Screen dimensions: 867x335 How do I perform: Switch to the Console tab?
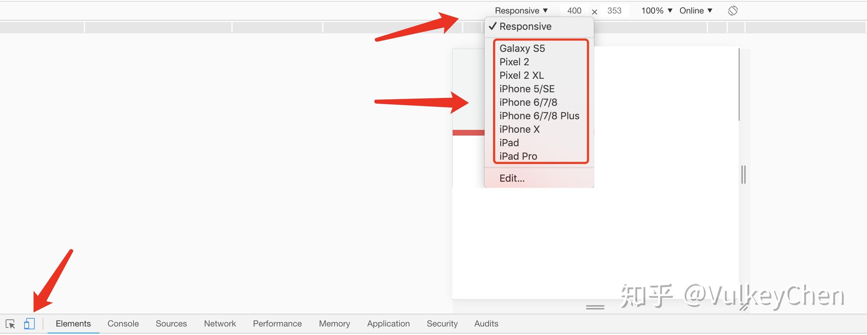point(123,324)
